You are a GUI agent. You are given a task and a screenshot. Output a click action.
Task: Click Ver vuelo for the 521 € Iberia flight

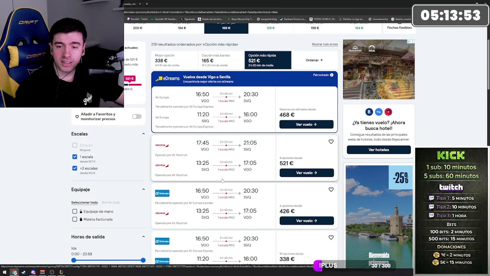coord(307,173)
